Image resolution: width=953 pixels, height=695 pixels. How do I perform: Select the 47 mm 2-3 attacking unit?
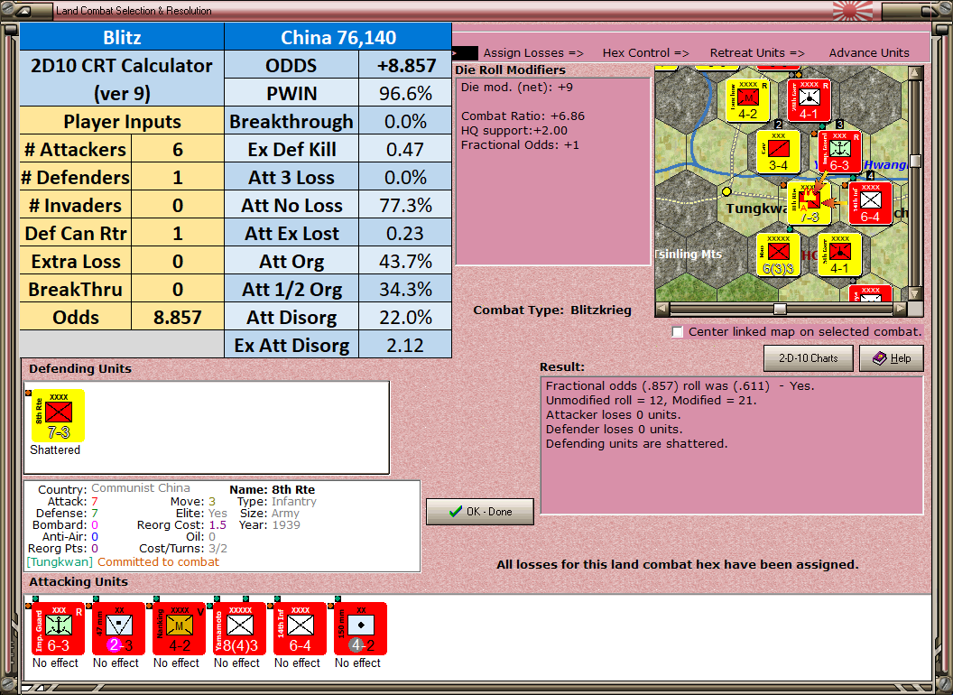[118, 629]
